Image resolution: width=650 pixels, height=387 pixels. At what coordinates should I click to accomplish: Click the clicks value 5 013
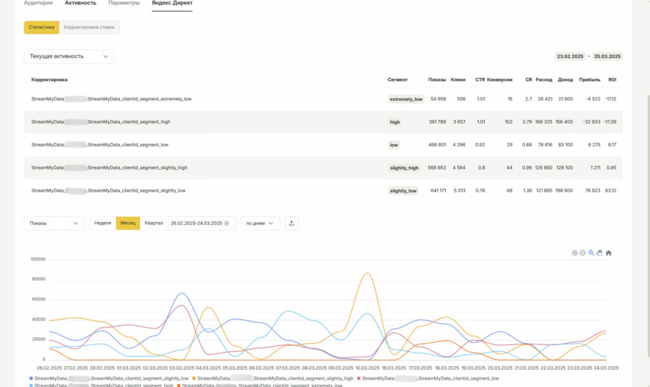[460, 190]
